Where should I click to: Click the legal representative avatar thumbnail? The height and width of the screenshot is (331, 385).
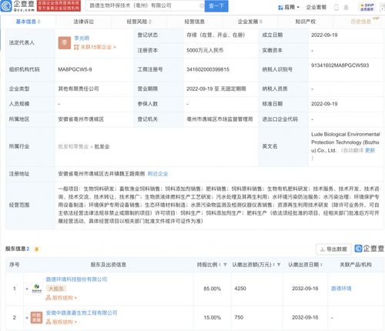tap(65, 43)
